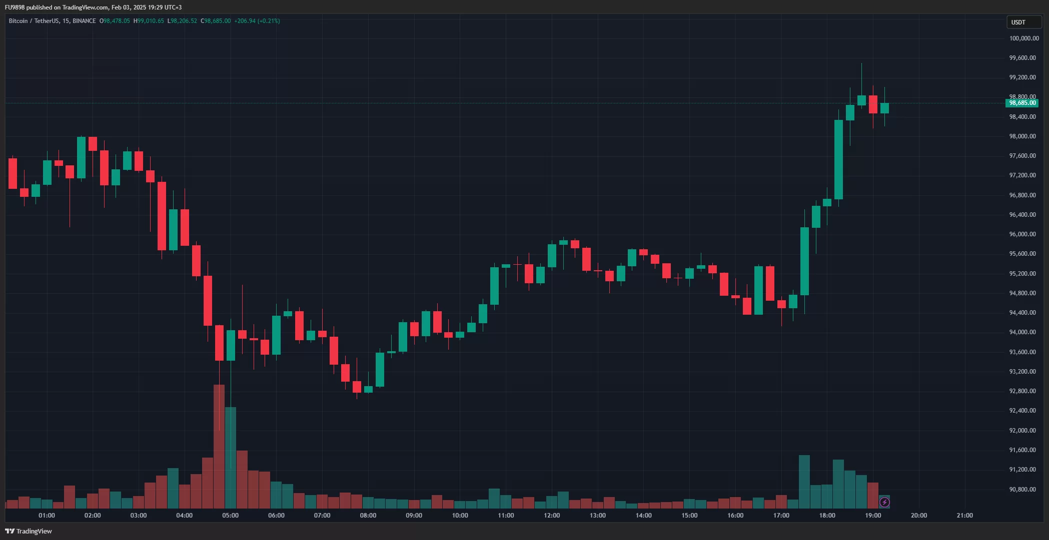Click the 12:00 time axis label

(552, 515)
